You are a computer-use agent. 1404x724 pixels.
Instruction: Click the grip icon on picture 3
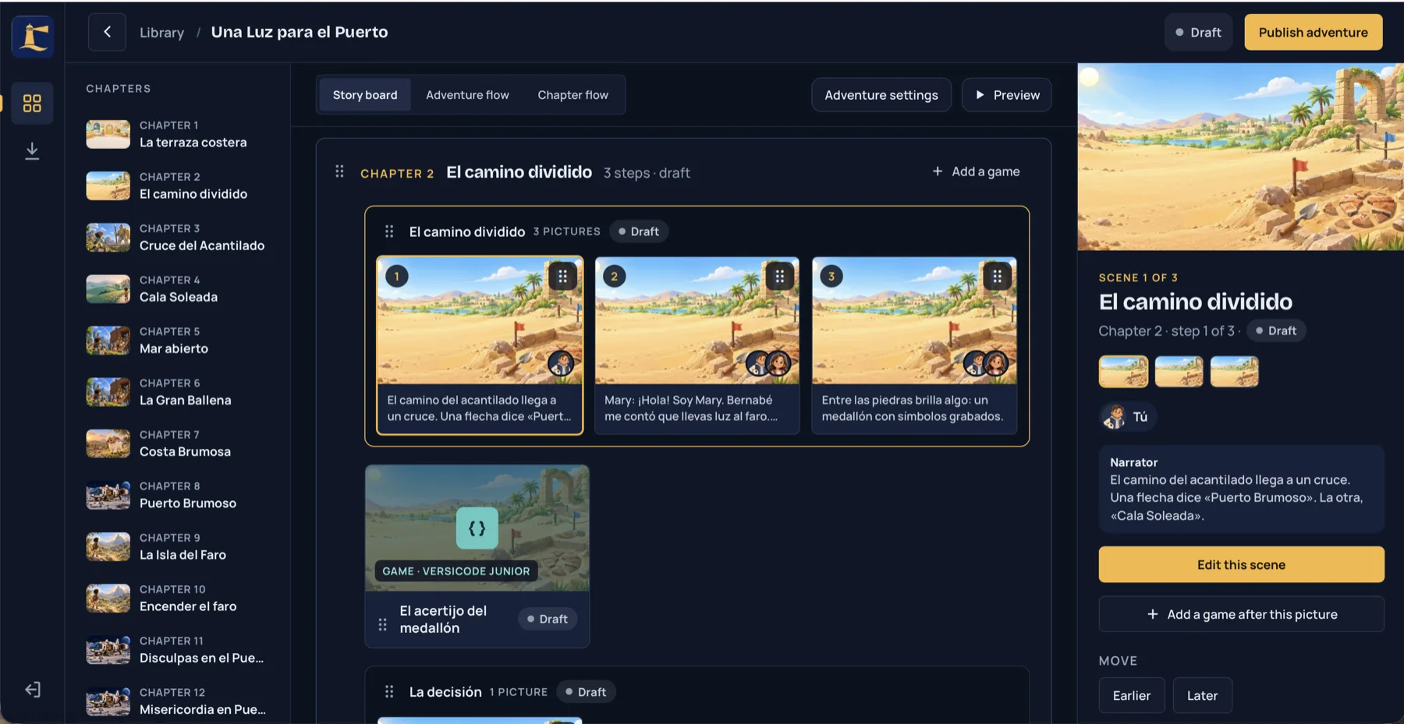[997, 276]
